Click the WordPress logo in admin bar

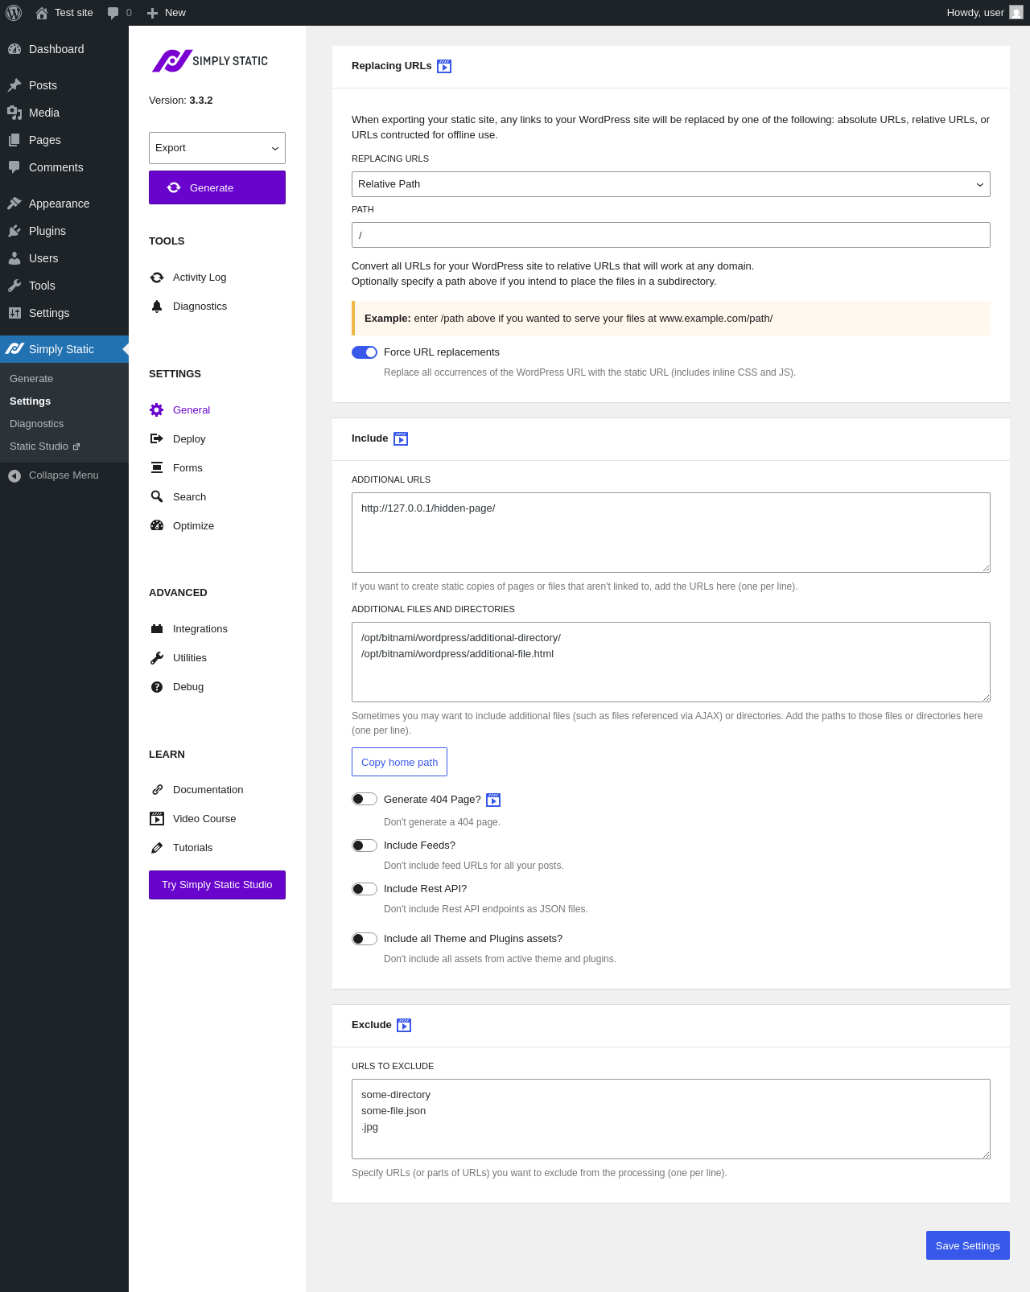(x=14, y=13)
